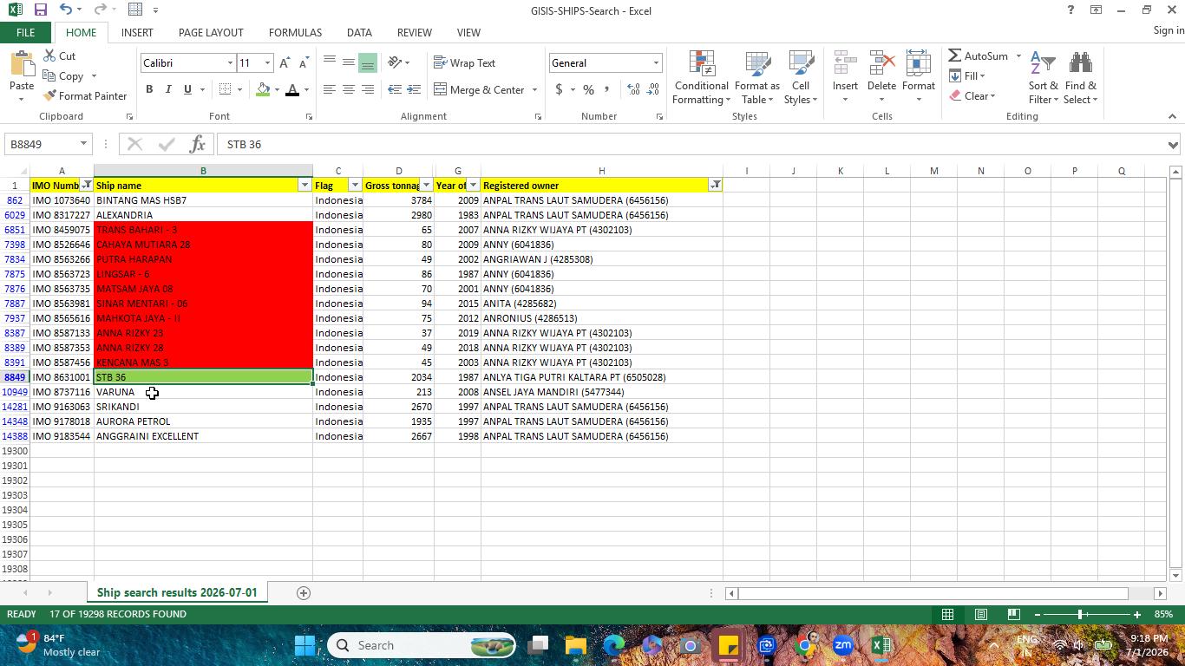The height and width of the screenshot is (666, 1185).
Task: Switch to the FORMULAS tab
Action: [295, 32]
